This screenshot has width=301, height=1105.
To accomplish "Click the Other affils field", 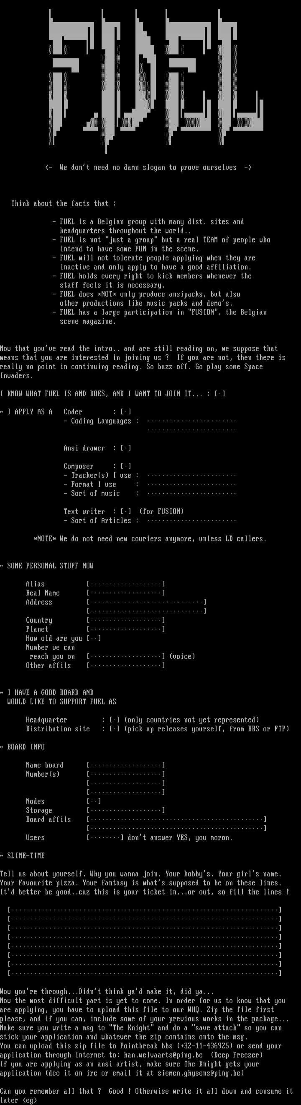I will pyautogui.click(x=126, y=666).
